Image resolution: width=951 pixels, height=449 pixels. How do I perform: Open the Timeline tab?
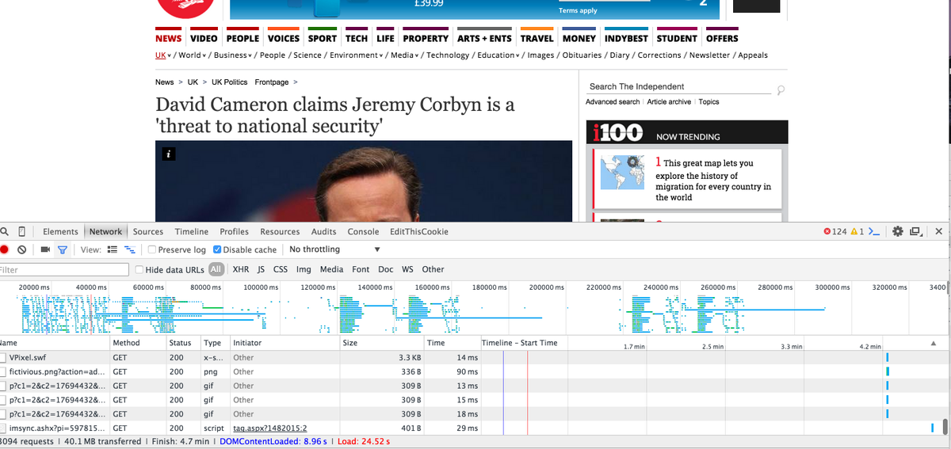coord(192,232)
